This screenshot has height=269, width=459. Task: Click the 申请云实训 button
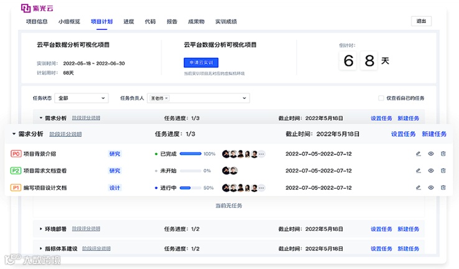click(201, 62)
